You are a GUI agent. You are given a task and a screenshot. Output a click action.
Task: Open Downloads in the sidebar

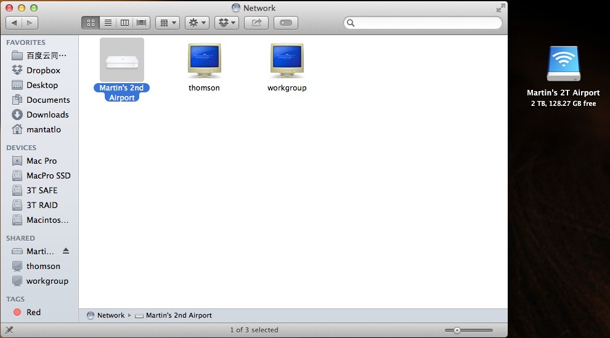[39, 115]
